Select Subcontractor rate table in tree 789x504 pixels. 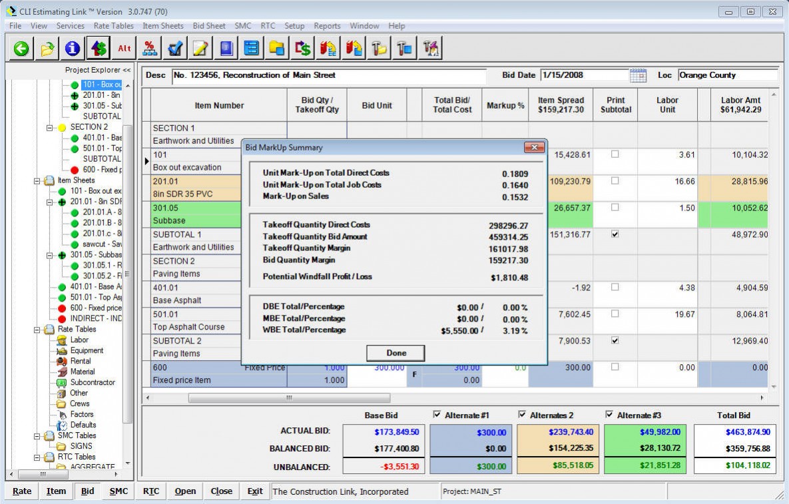pos(93,382)
